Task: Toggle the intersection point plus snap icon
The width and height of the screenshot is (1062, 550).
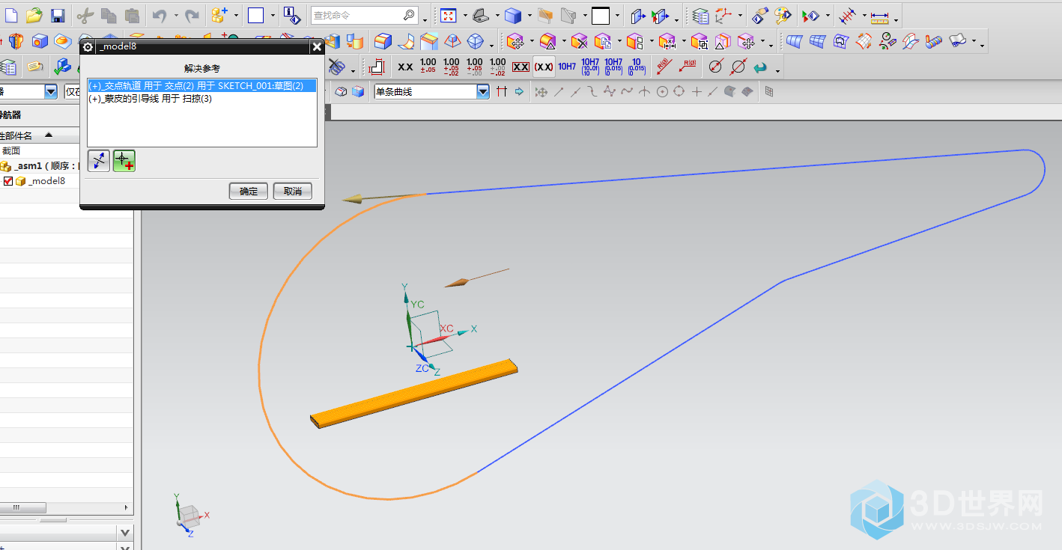Action: (x=697, y=91)
